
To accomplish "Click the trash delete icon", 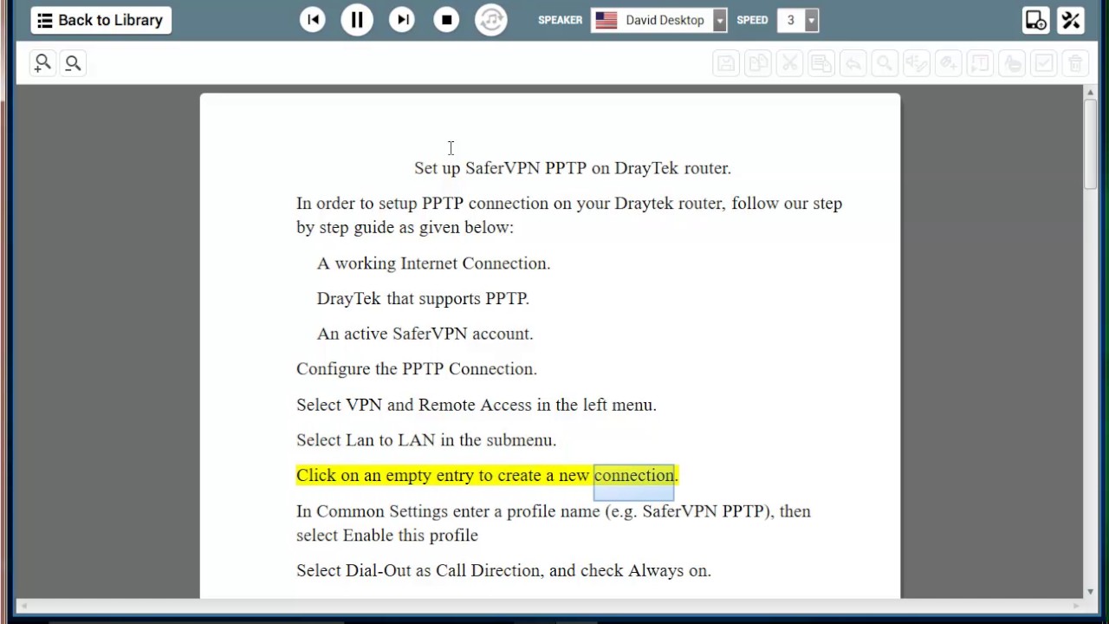I will click(x=1075, y=63).
